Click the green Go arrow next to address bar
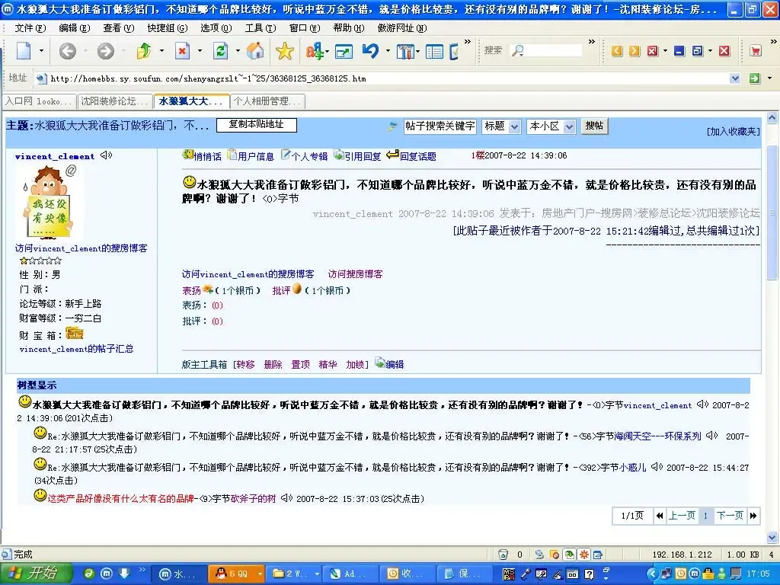Screen dimensions: 780x585 click(755, 78)
